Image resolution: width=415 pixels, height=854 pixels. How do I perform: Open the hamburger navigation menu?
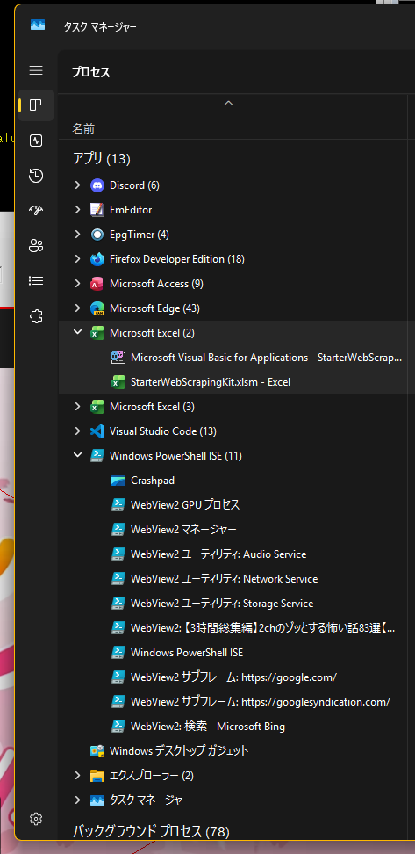[x=36, y=70]
